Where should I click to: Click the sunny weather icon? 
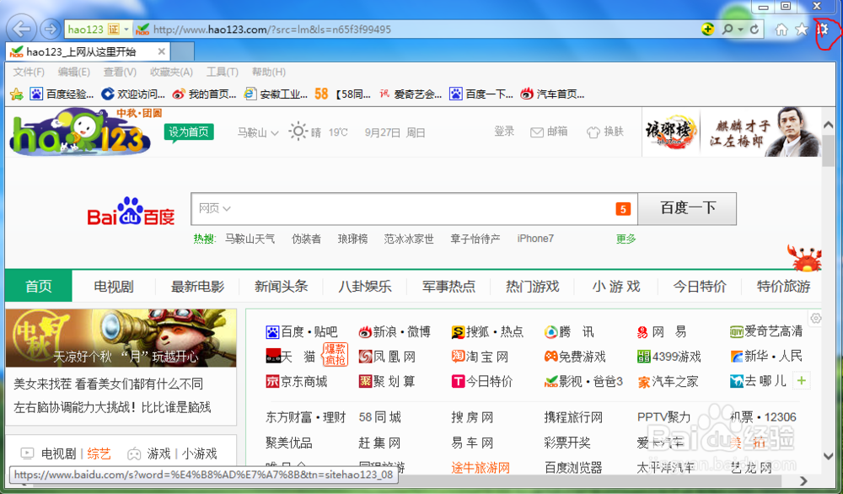point(298,132)
